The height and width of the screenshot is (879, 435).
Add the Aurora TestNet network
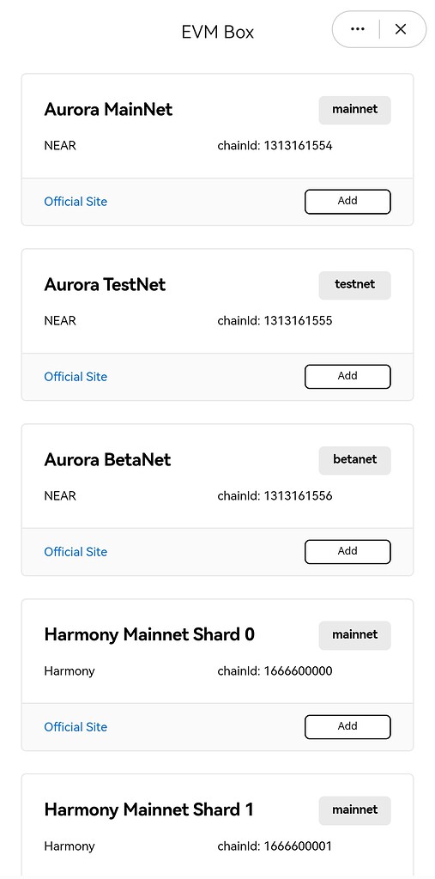(x=347, y=376)
